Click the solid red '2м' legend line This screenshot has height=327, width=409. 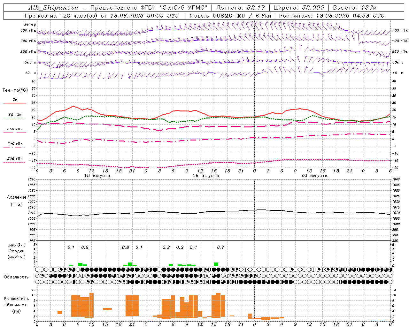click(15, 103)
